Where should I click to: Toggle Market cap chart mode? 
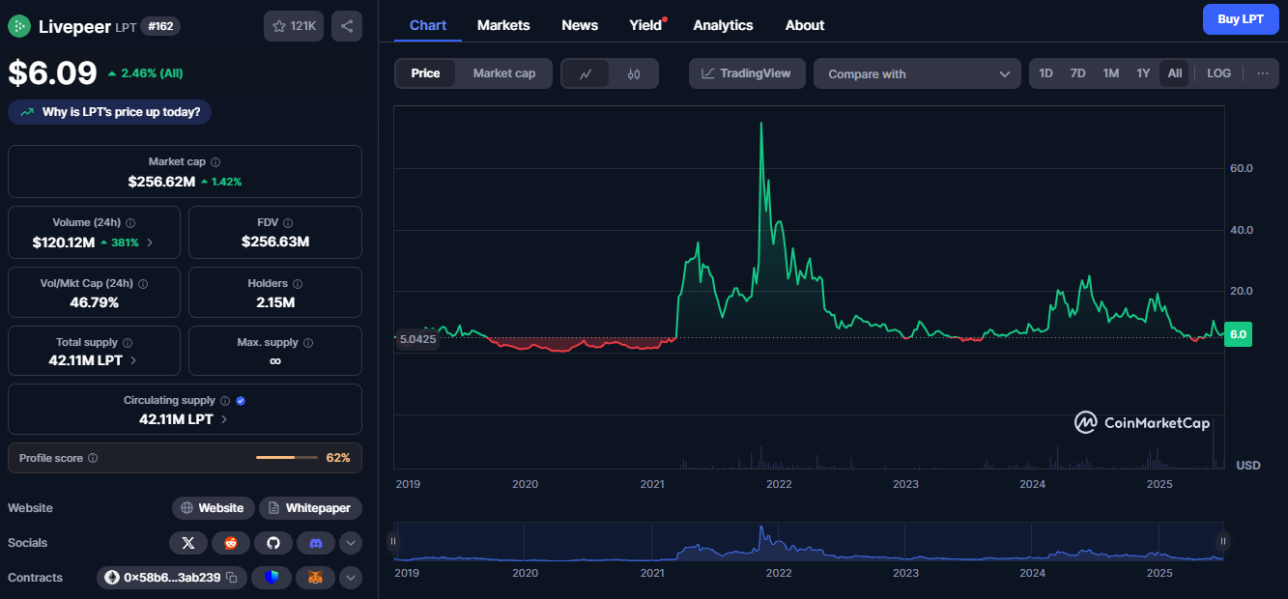[x=504, y=72]
